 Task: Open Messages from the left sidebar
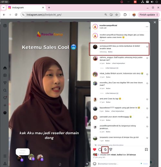(5, 83)
